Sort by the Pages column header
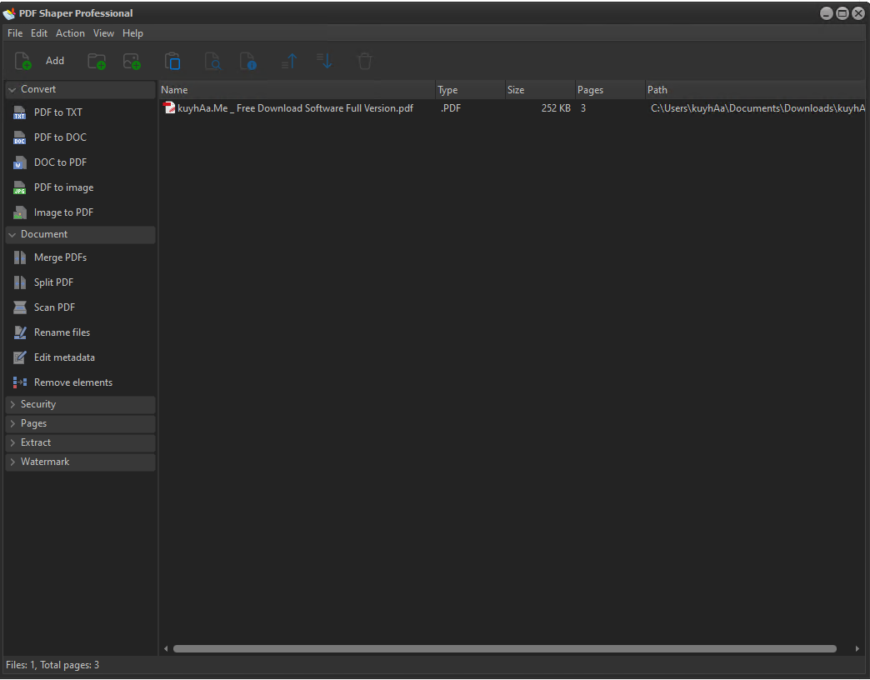The image size is (870, 680). click(x=610, y=90)
